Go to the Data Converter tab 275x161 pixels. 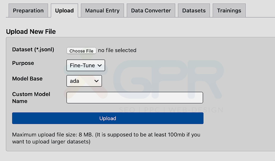[151, 10]
